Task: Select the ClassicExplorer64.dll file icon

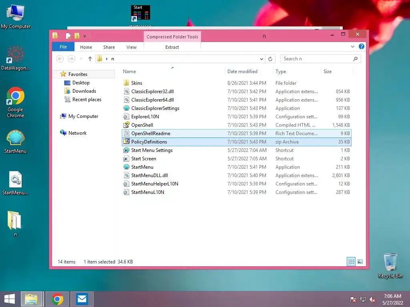Action: [x=126, y=100]
